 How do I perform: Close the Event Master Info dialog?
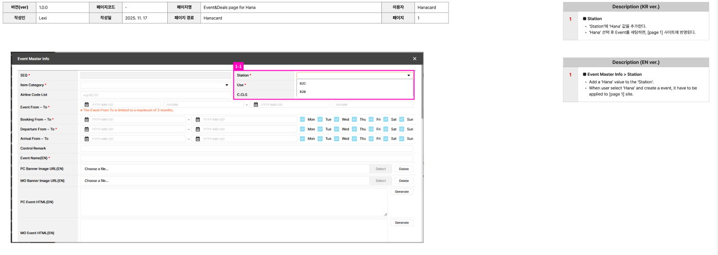[x=414, y=59]
